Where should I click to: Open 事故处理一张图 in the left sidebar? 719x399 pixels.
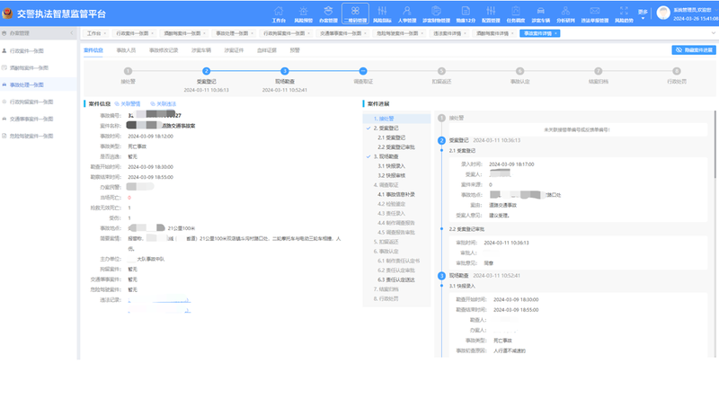27,84
